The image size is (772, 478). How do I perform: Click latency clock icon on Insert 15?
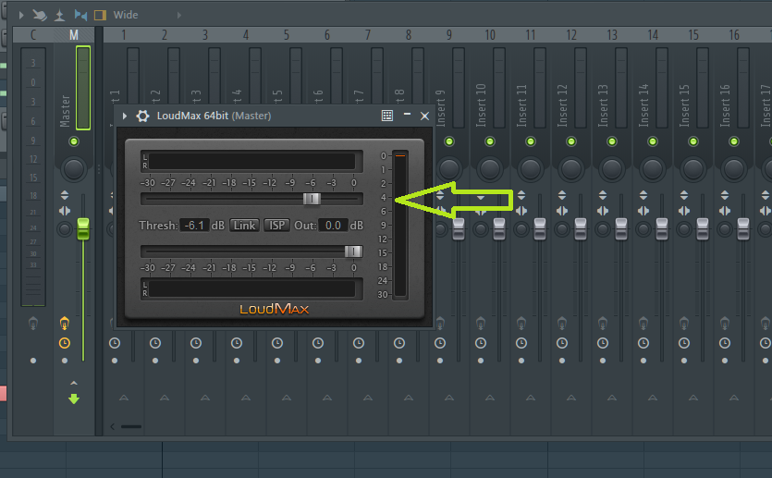[x=684, y=343]
